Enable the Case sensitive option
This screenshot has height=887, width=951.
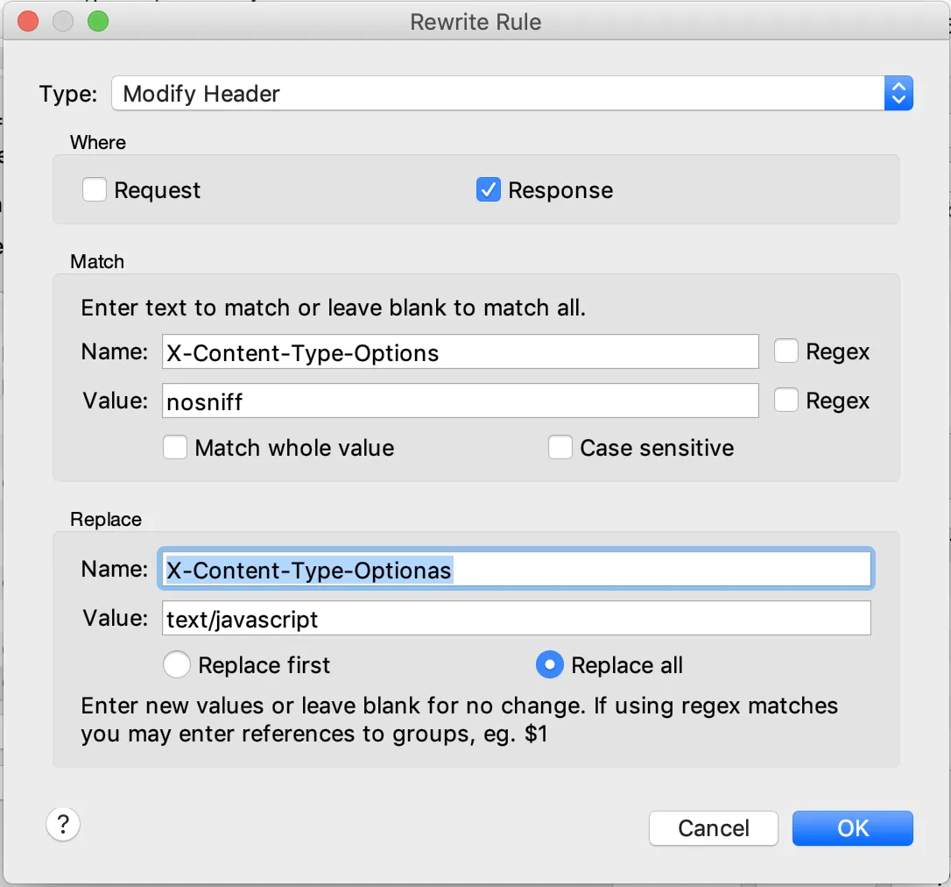pos(560,448)
